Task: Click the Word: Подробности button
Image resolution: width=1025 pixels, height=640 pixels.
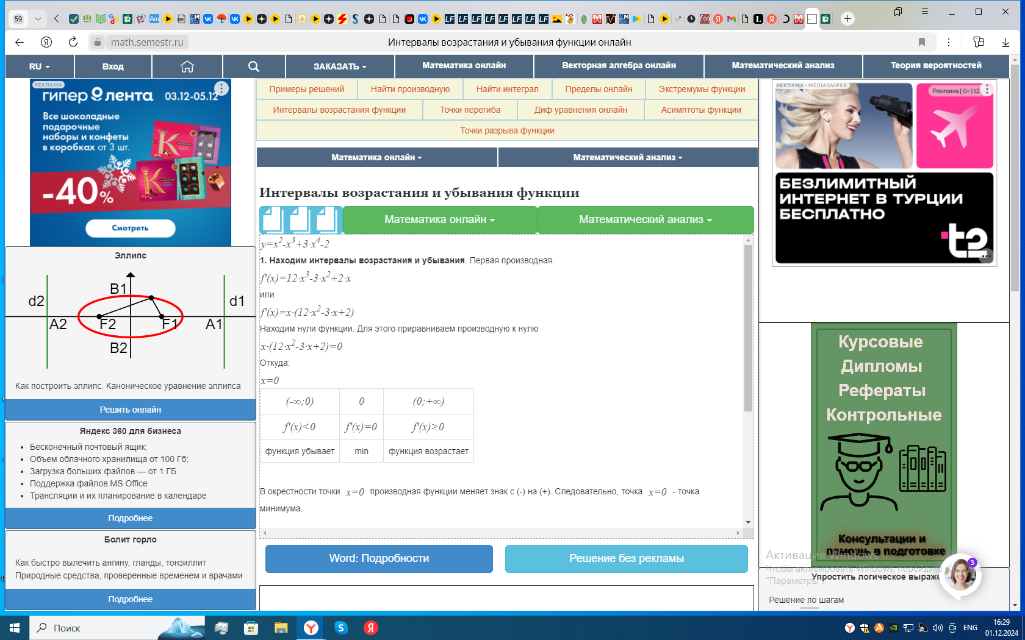Action: click(x=379, y=558)
